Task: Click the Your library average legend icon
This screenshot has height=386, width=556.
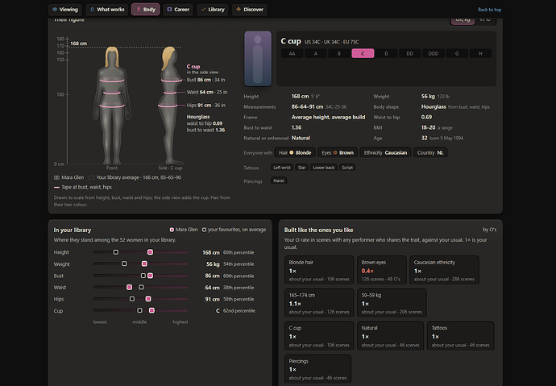Action: click(92, 177)
